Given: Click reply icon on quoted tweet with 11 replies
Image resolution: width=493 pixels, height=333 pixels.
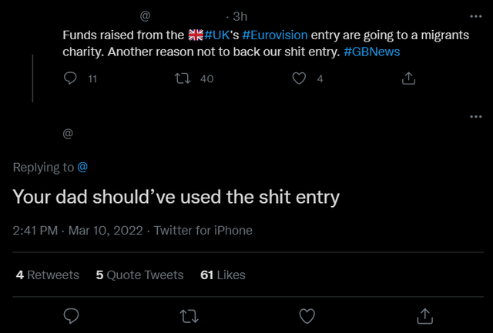Looking at the screenshot, I should (70, 78).
